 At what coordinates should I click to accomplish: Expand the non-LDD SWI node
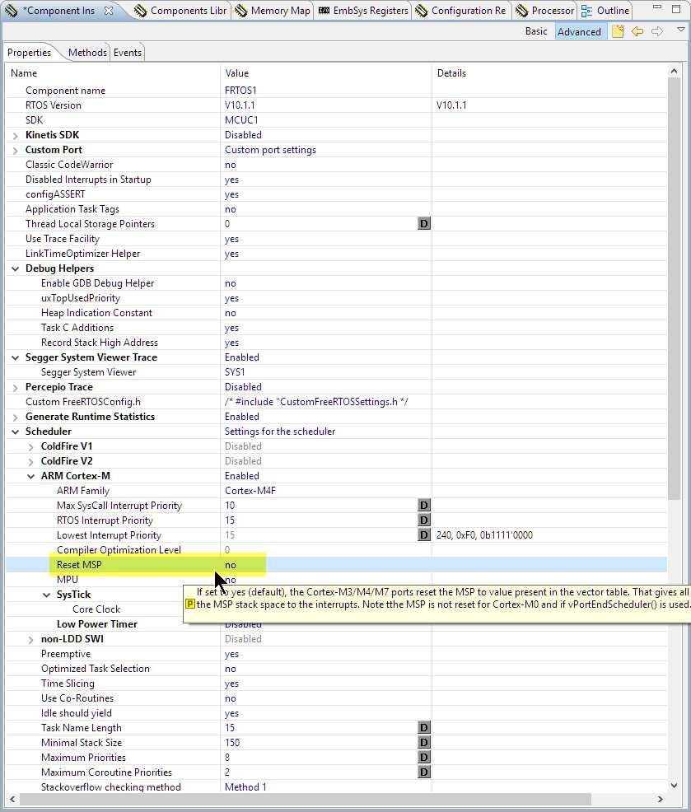pos(31,640)
